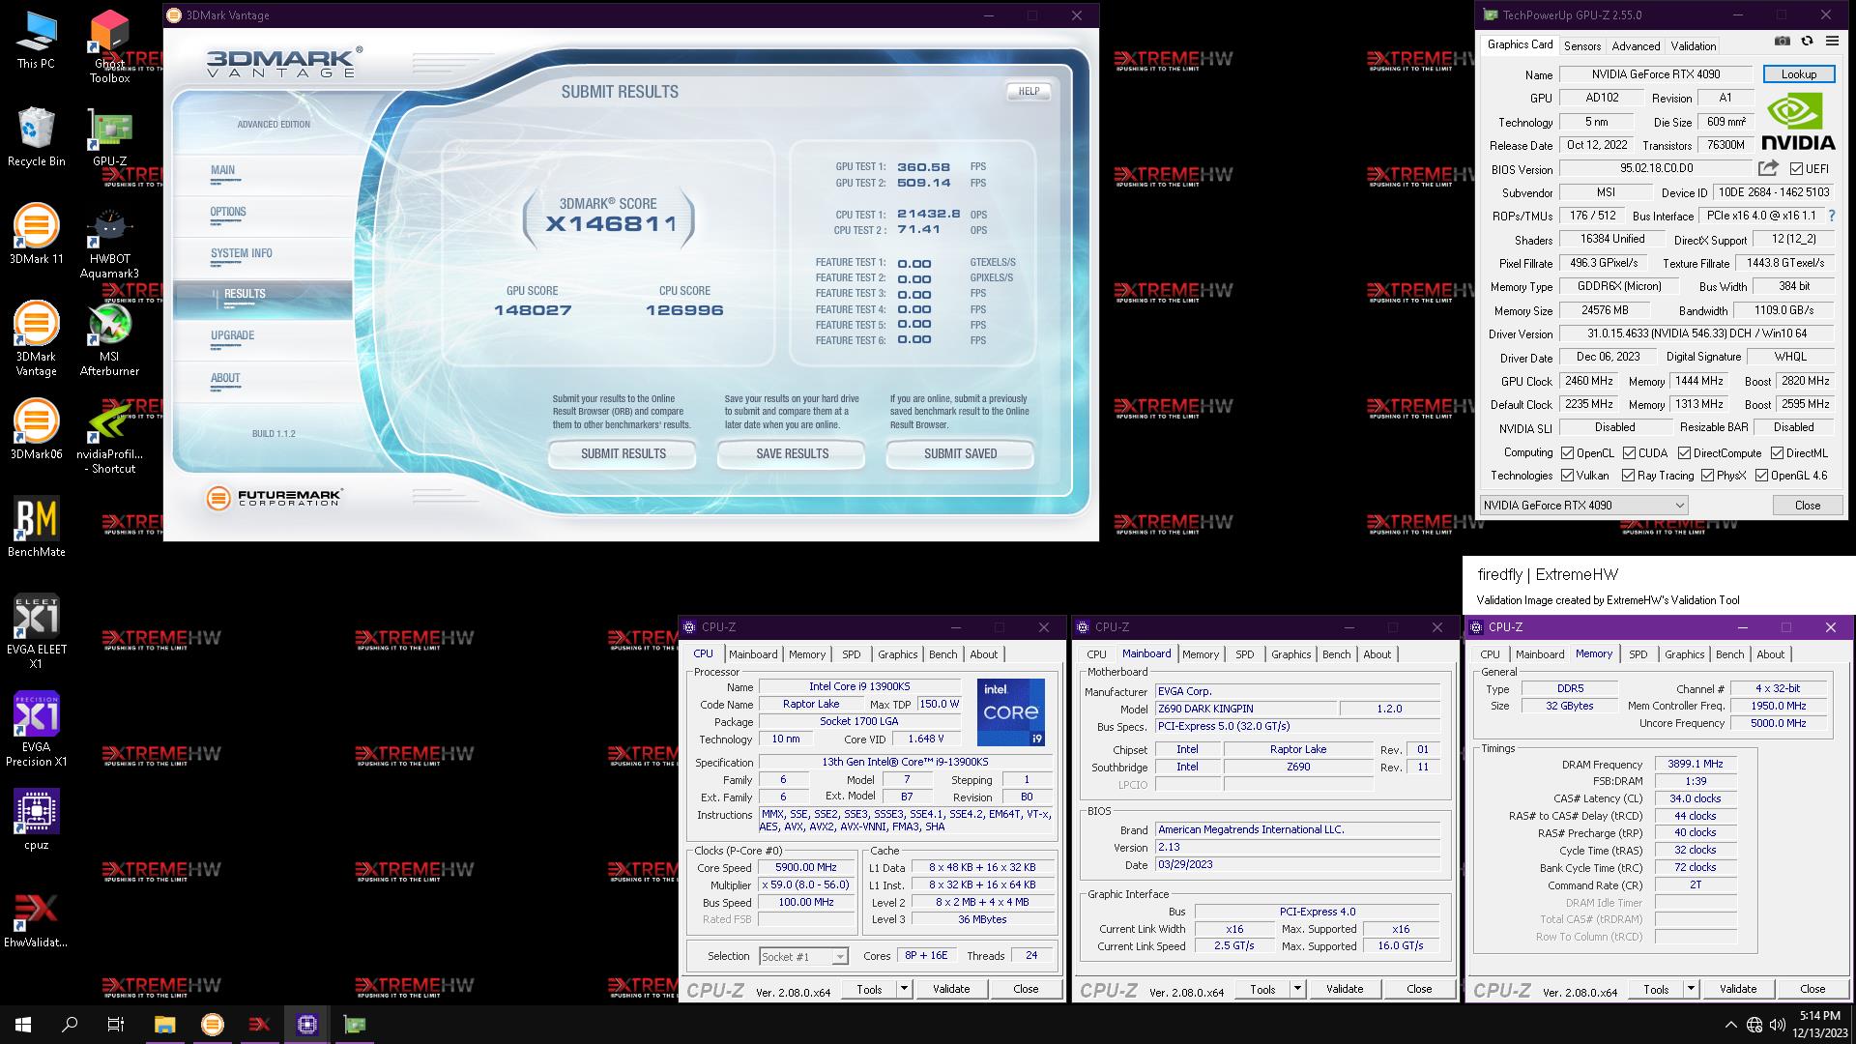This screenshot has height=1044, width=1856.
Task: Click the GPU Name field in GPU-Z
Action: pos(1656,74)
